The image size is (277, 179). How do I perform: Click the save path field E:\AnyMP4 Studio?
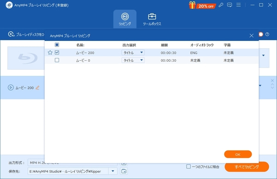pos(68,171)
